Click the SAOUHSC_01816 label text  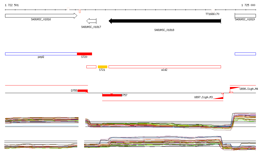[41, 19]
